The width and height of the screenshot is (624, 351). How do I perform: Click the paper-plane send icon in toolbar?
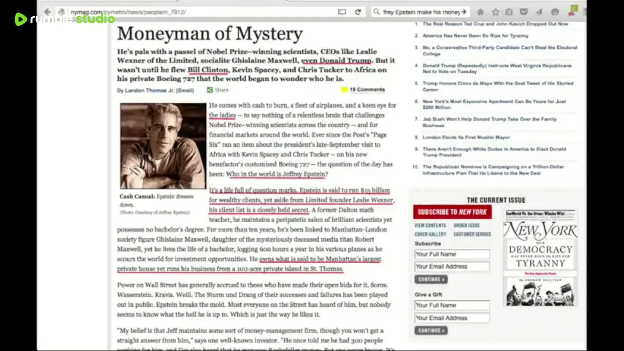click(539, 12)
